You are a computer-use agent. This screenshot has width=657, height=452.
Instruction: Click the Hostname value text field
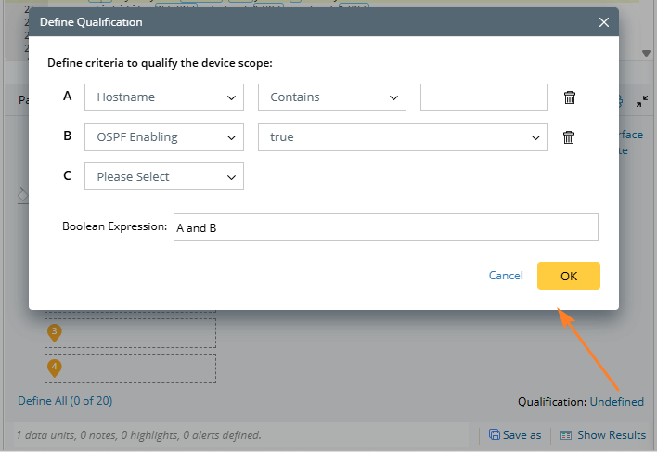click(x=483, y=97)
